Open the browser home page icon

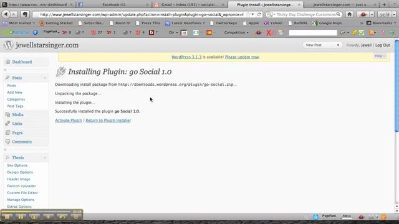coord(350,14)
